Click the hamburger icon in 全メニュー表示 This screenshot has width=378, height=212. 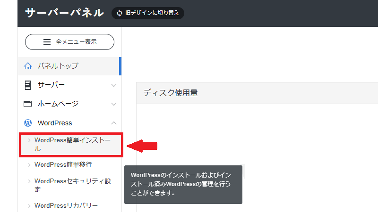point(47,41)
